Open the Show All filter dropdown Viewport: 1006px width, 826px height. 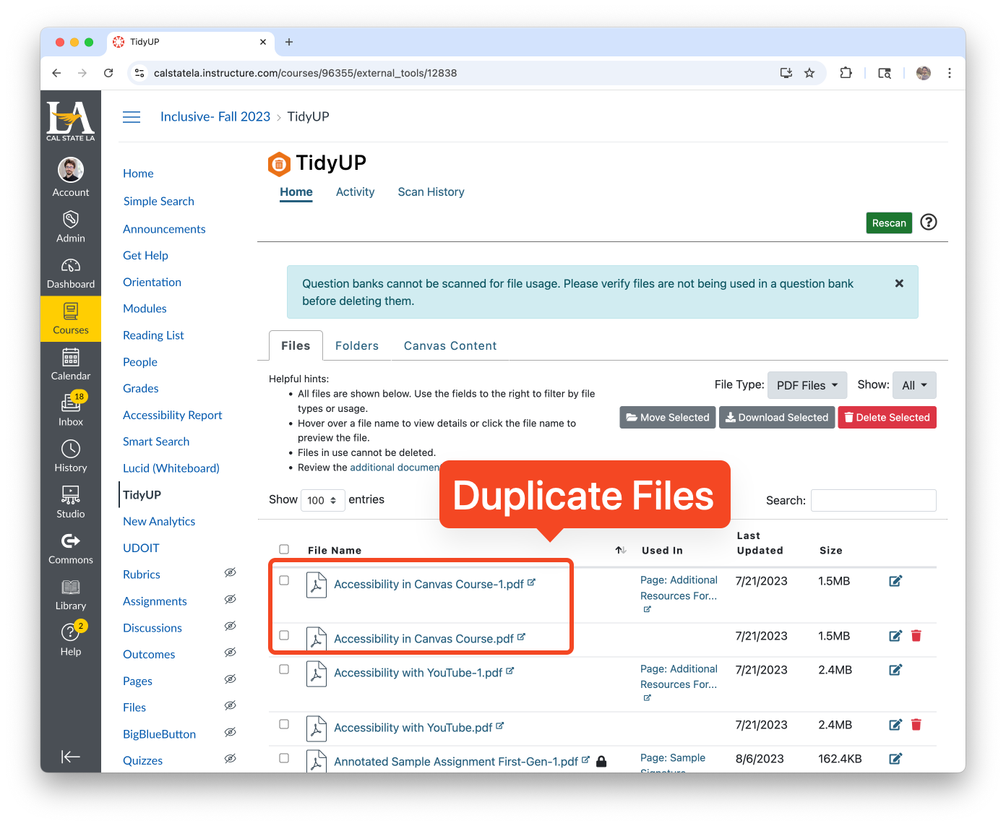coord(913,384)
